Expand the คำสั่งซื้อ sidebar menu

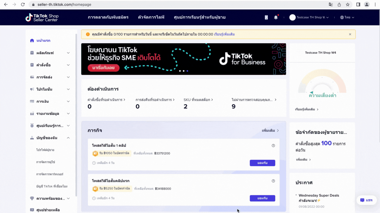pyautogui.click(x=50, y=65)
